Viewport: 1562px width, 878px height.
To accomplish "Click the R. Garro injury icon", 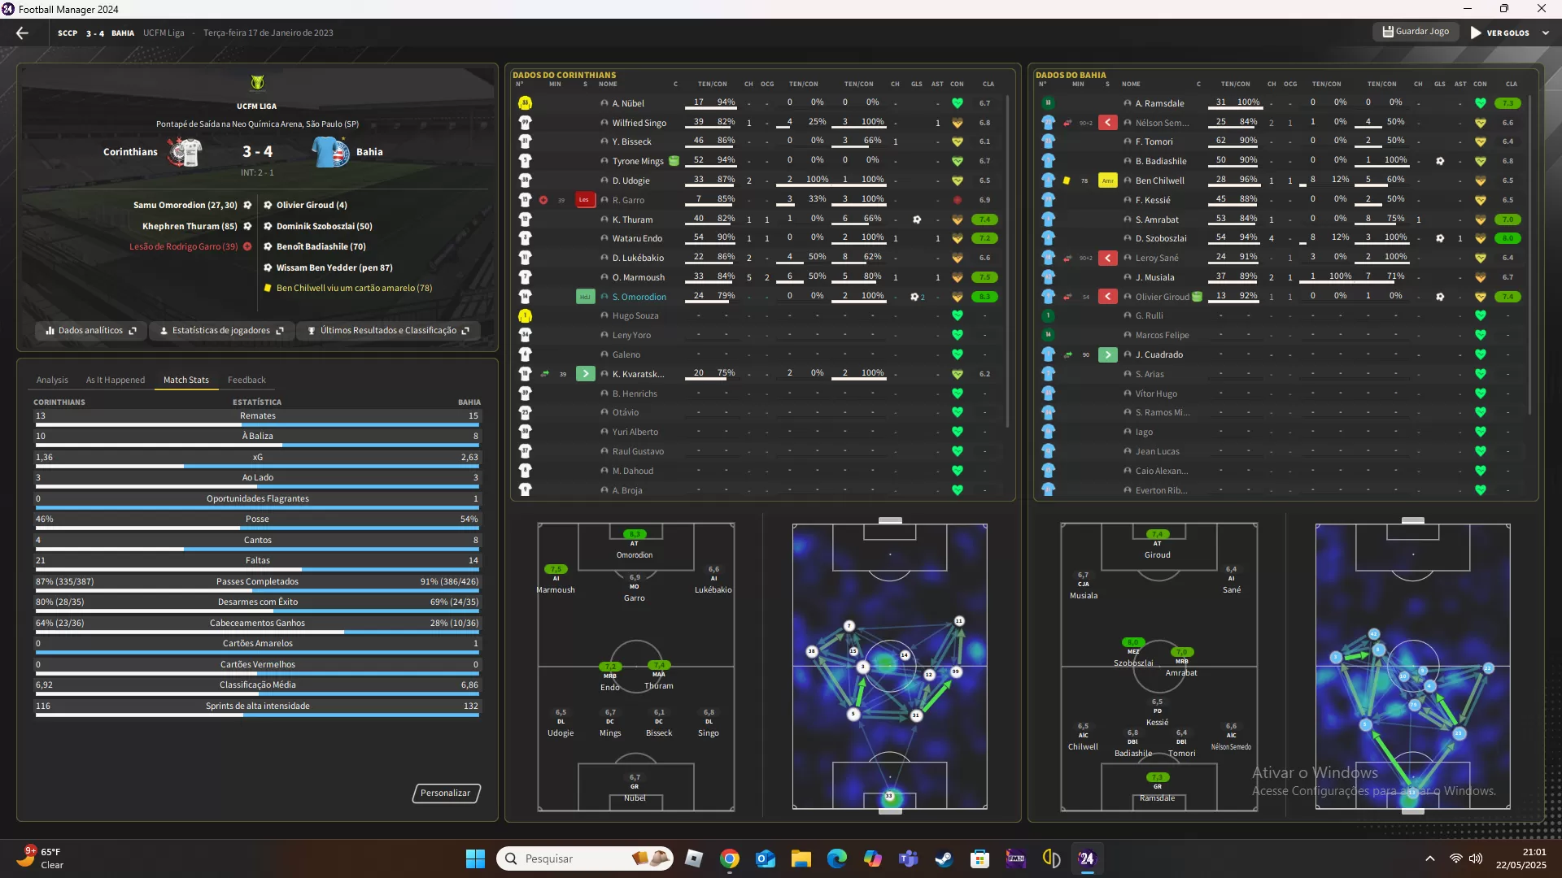I will (543, 200).
